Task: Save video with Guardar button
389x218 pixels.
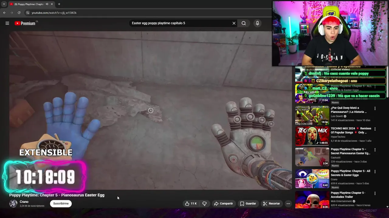Action: pyautogui.click(x=248, y=204)
